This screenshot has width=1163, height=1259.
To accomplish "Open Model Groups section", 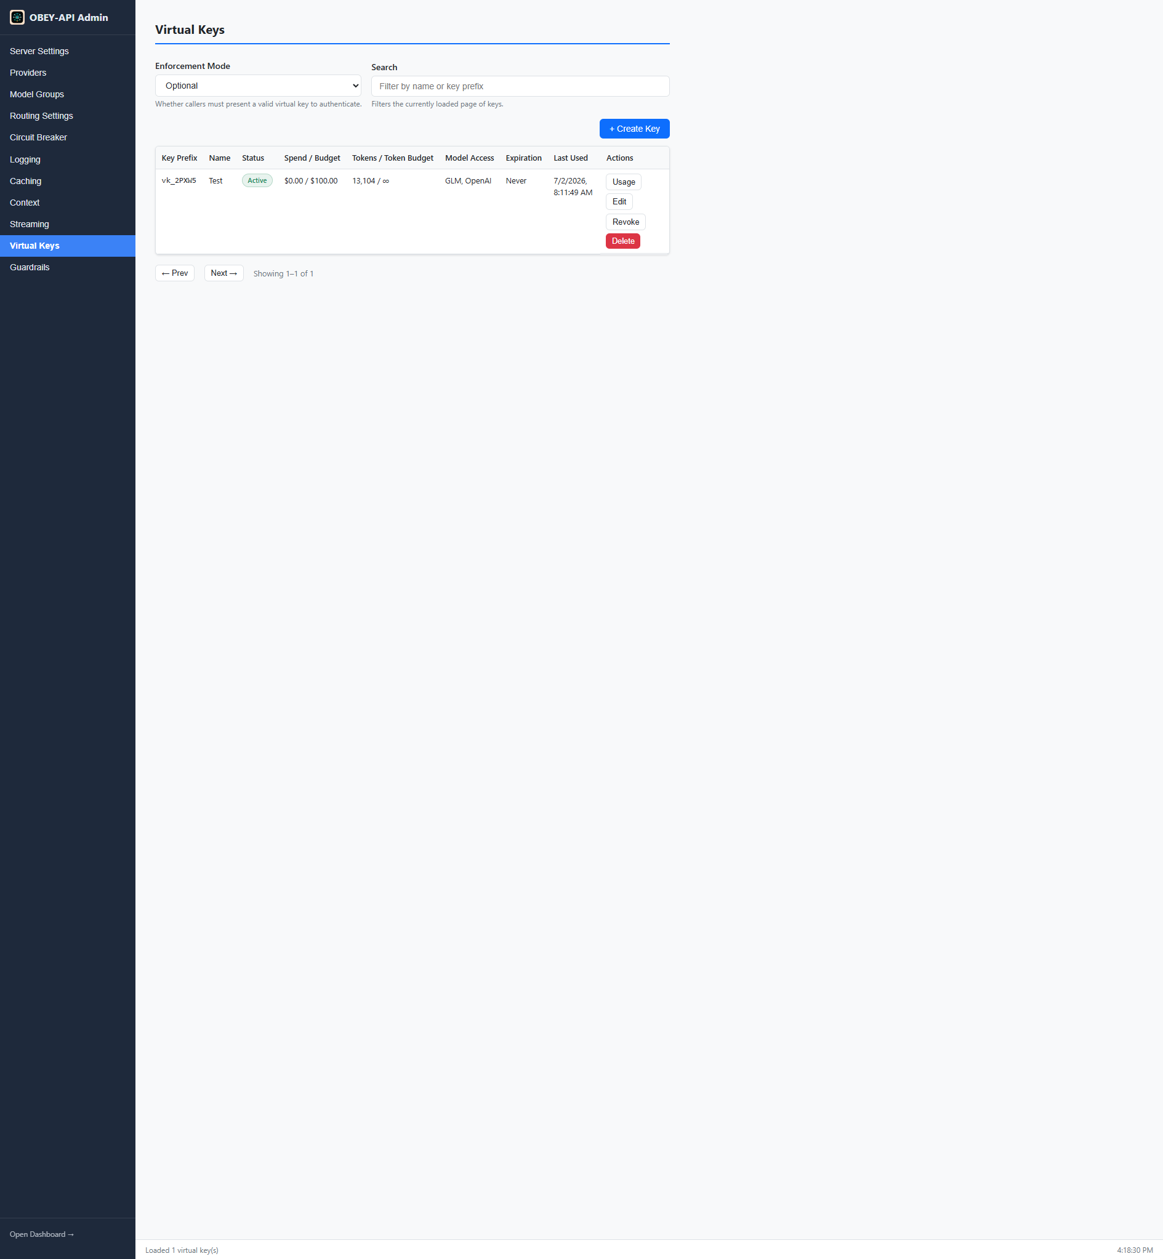I will pyautogui.click(x=67, y=94).
